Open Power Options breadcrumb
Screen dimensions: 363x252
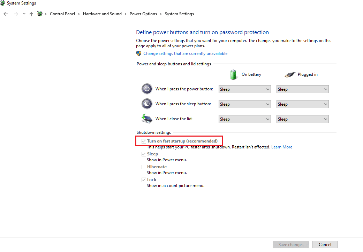pos(143,14)
